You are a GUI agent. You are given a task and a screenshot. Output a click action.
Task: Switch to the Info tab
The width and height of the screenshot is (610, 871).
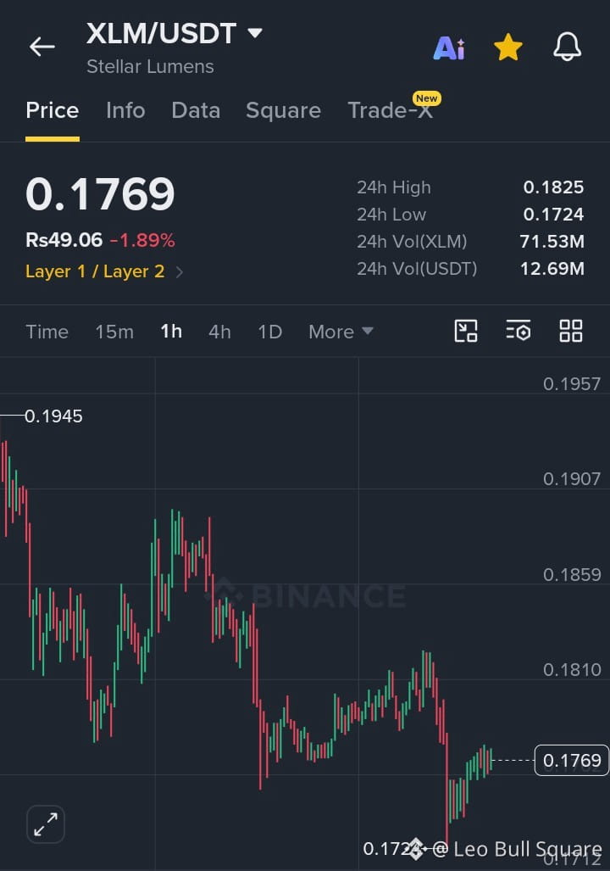[x=125, y=110]
